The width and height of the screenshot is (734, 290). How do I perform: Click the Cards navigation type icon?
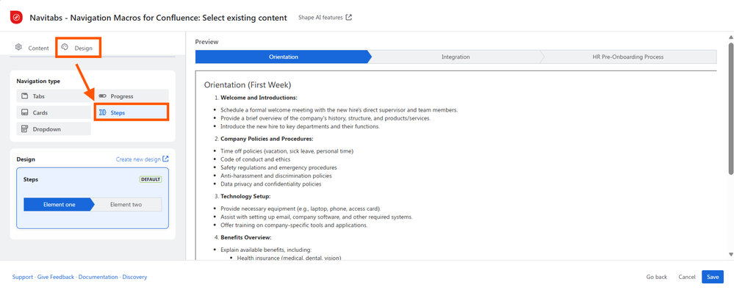(x=24, y=113)
